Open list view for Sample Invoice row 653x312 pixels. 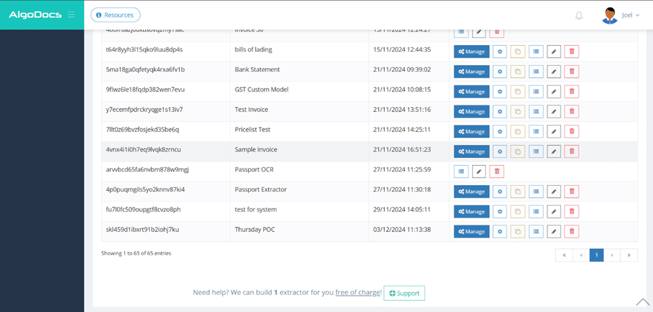click(536, 151)
